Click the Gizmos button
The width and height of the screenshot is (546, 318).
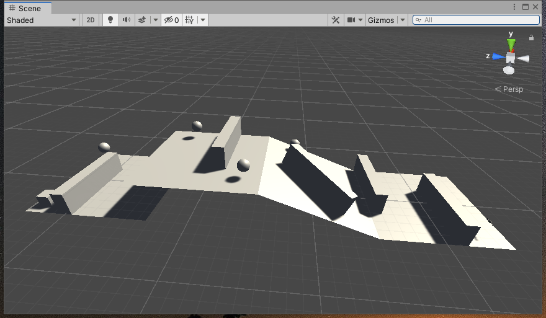click(380, 20)
